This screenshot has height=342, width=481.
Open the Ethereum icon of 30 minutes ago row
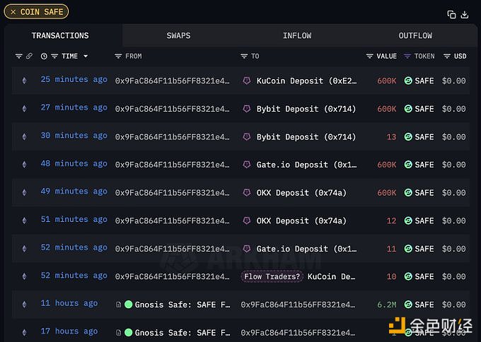(24, 136)
